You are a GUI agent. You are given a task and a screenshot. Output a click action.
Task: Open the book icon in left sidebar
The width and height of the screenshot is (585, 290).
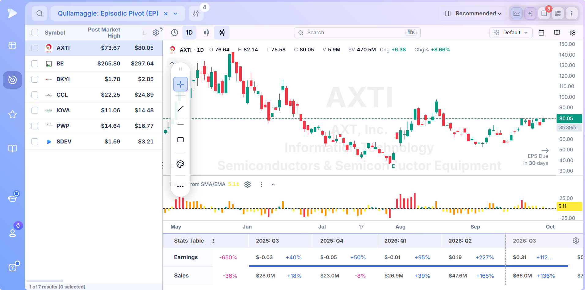point(13,149)
